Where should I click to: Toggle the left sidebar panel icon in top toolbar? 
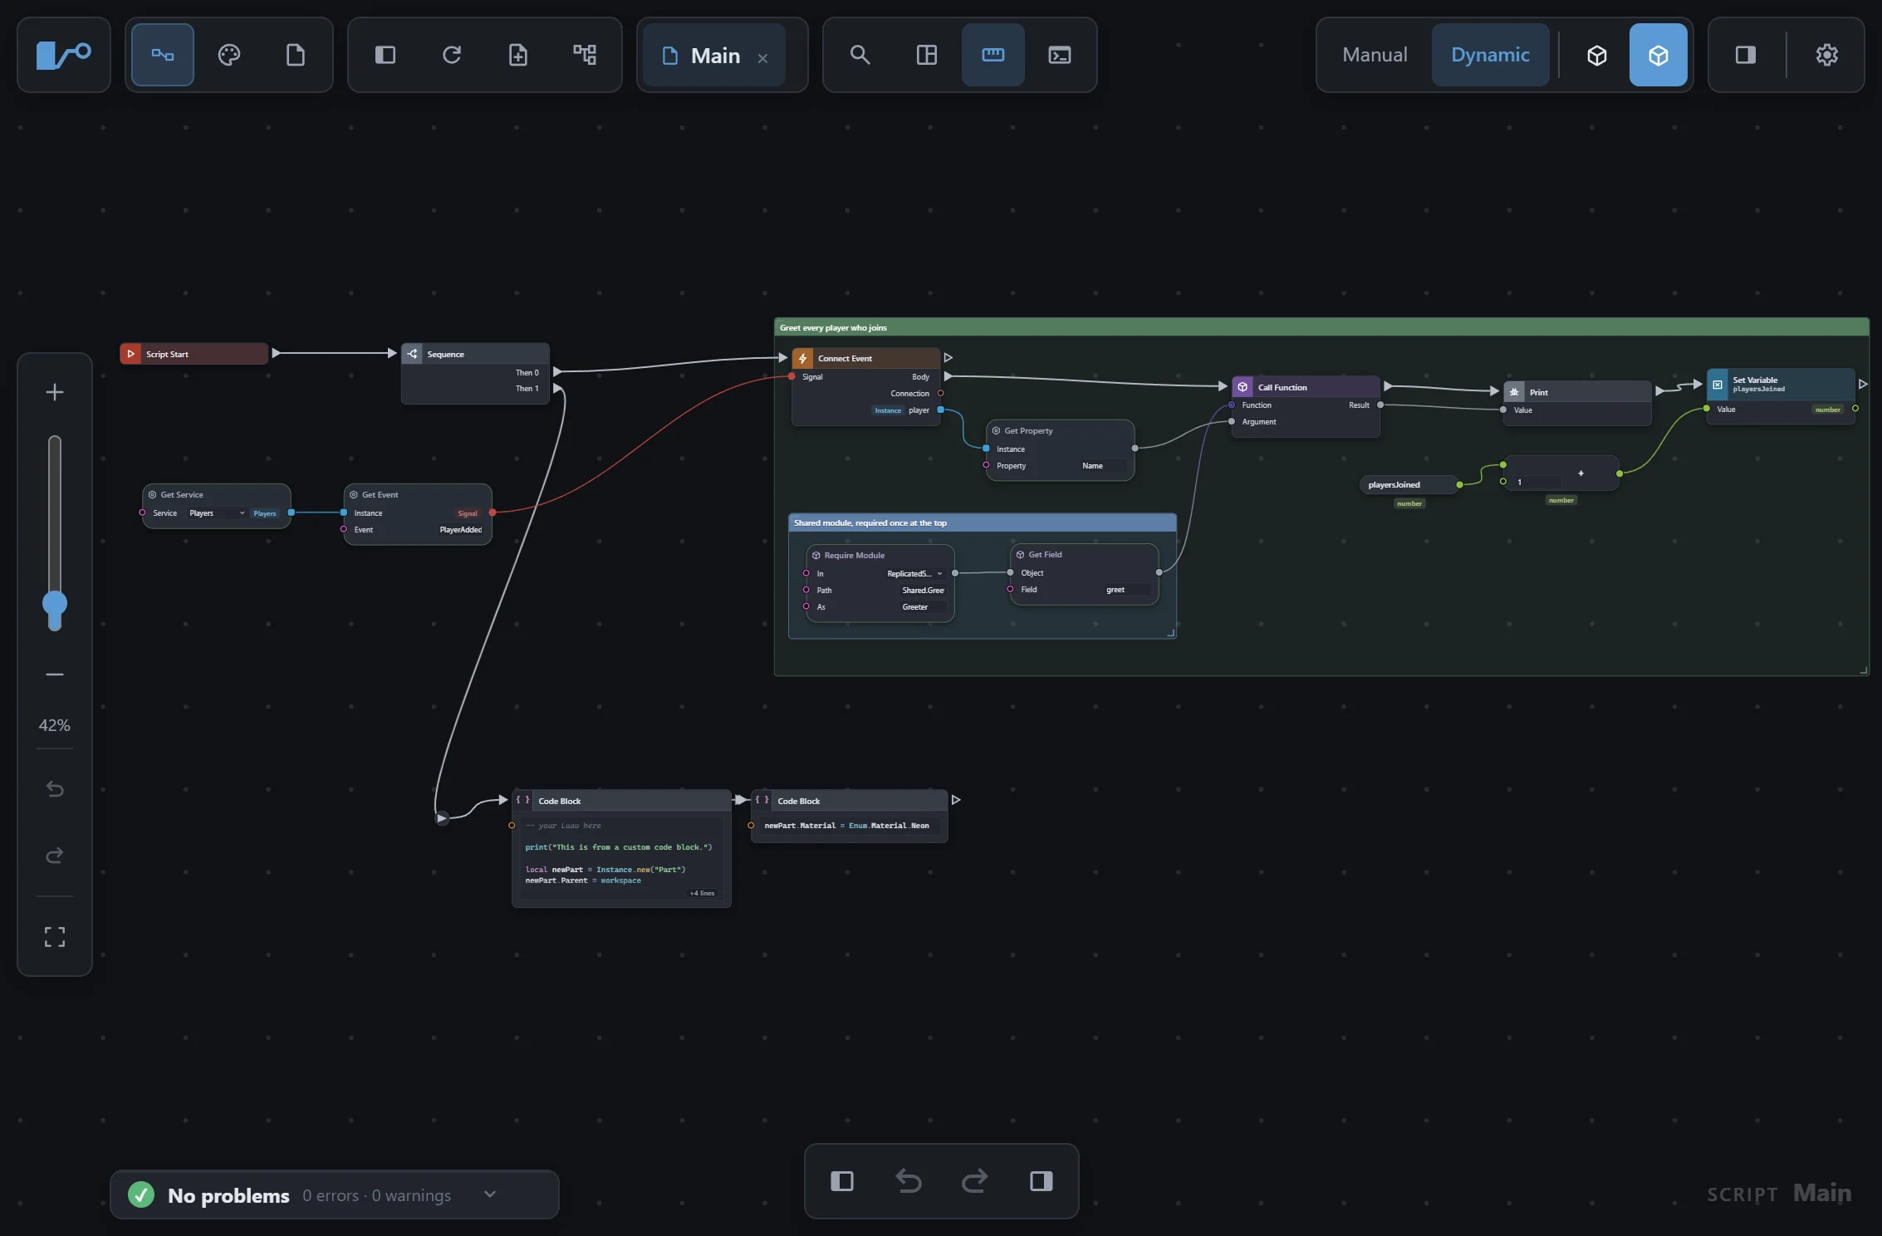(x=385, y=55)
